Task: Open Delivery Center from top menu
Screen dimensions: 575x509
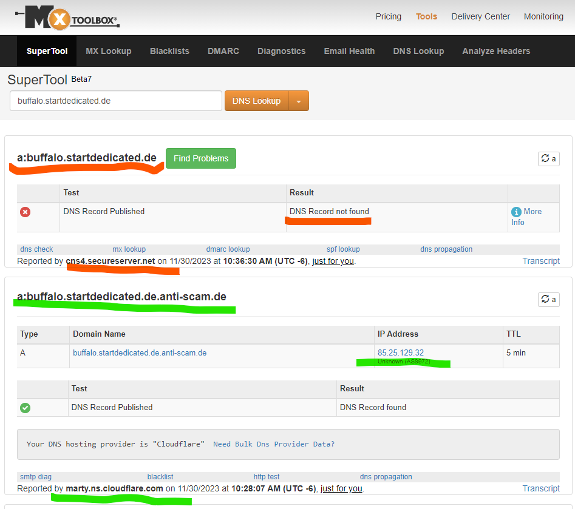Action: tap(480, 16)
